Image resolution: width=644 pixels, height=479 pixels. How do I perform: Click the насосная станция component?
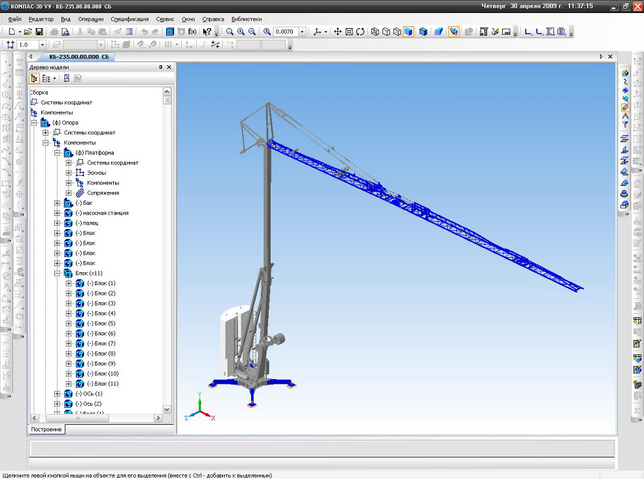101,213
